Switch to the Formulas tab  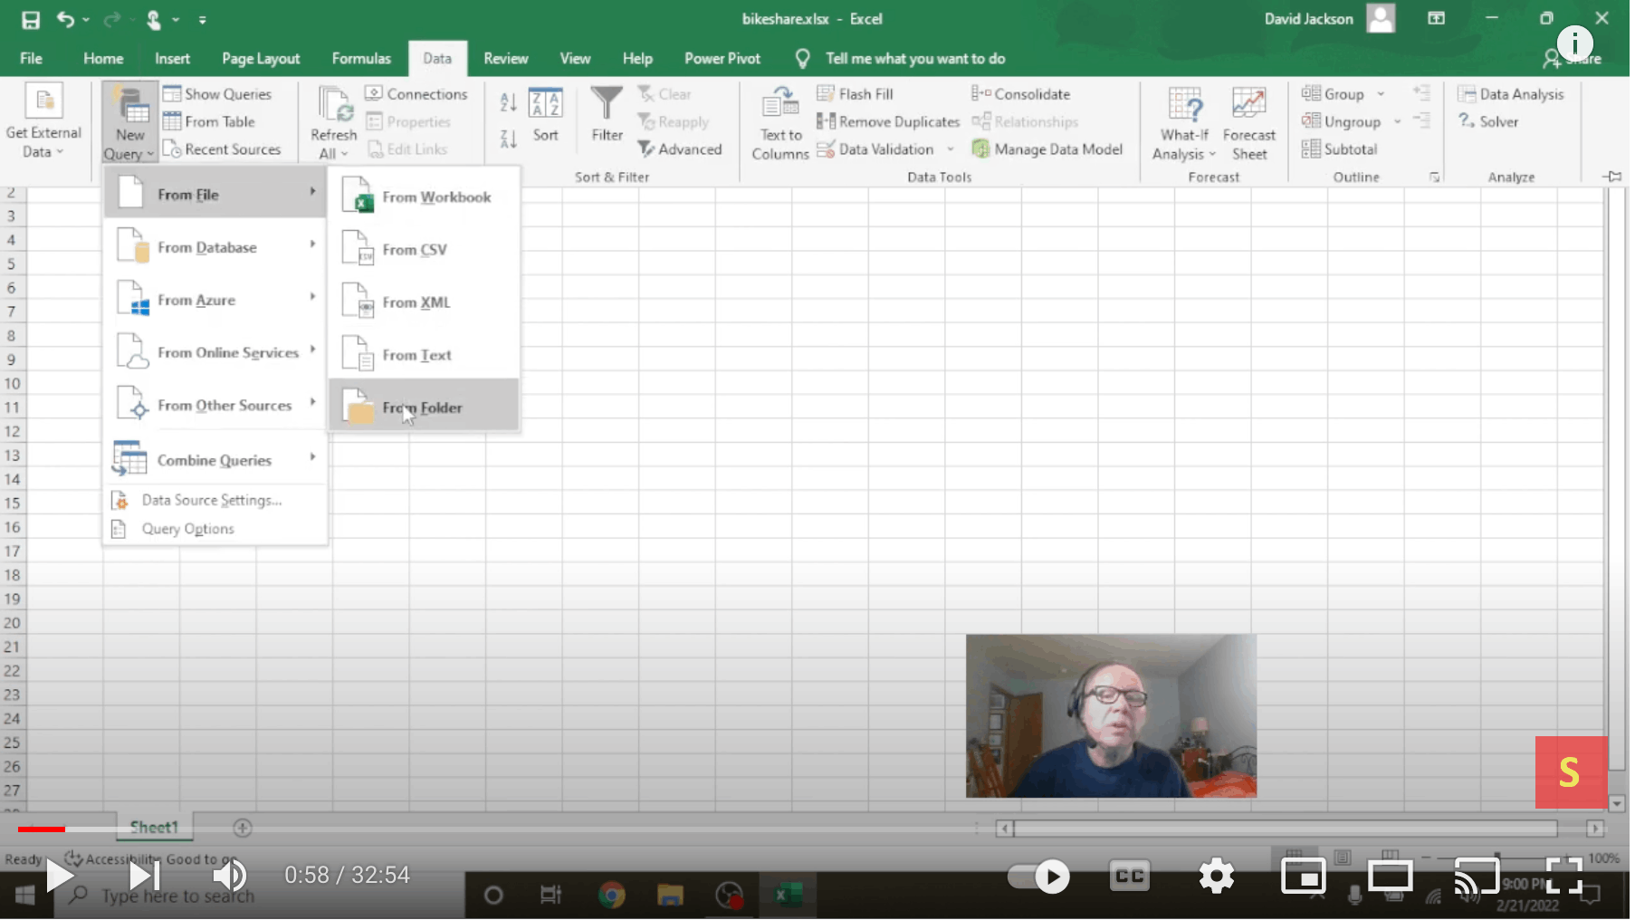(x=361, y=59)
